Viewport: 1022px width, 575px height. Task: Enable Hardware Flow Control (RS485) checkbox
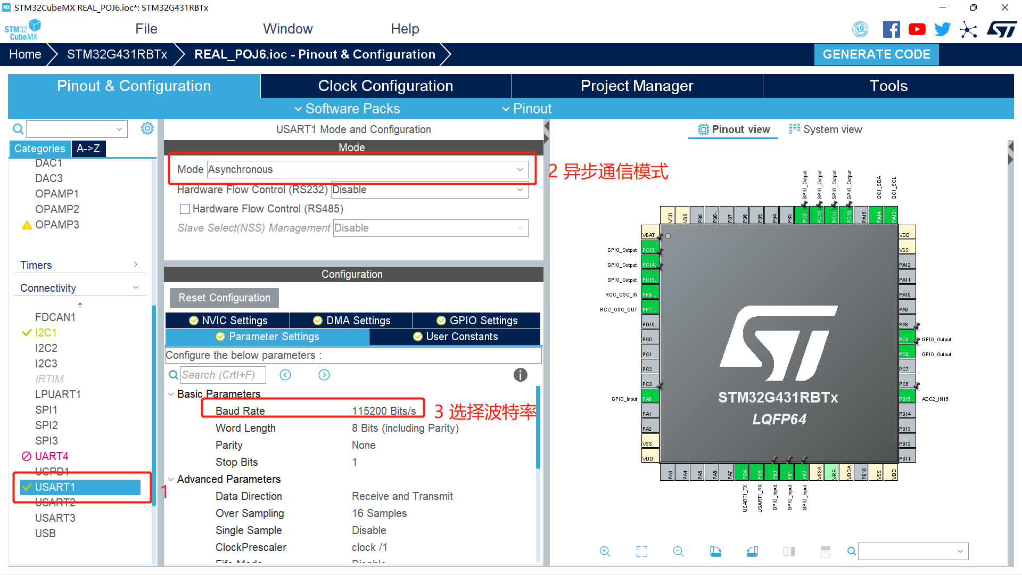(185, 209)
